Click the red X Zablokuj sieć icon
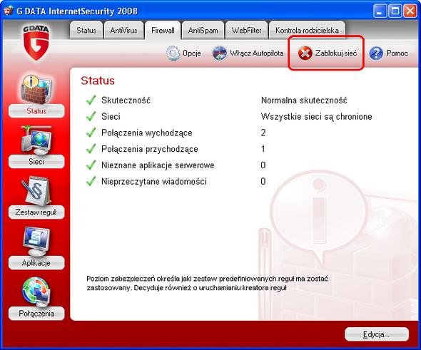The image size is (421, 350). pos(305,53)
